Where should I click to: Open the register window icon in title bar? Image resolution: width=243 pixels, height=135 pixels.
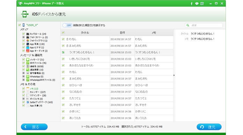[x=202, y=3]
